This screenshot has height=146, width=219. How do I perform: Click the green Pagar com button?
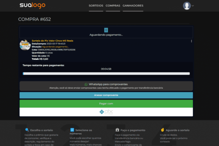(106, 103)
